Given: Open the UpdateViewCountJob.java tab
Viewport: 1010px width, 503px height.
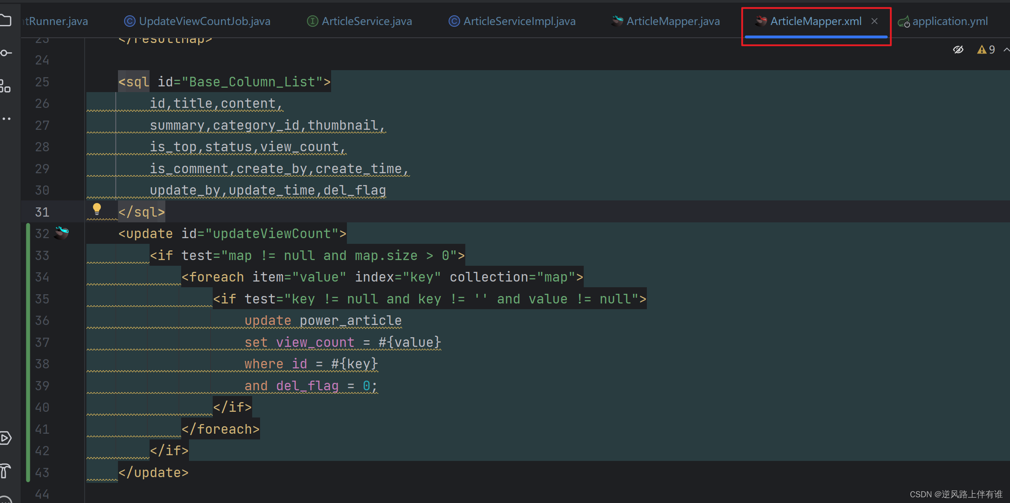Looking at the screenshot, I should [x=204, y=21].
